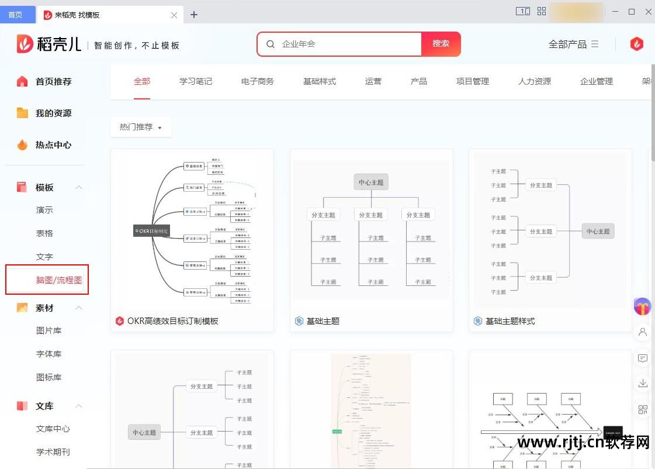Open 图标库 under 素材

tap(49, 377)
